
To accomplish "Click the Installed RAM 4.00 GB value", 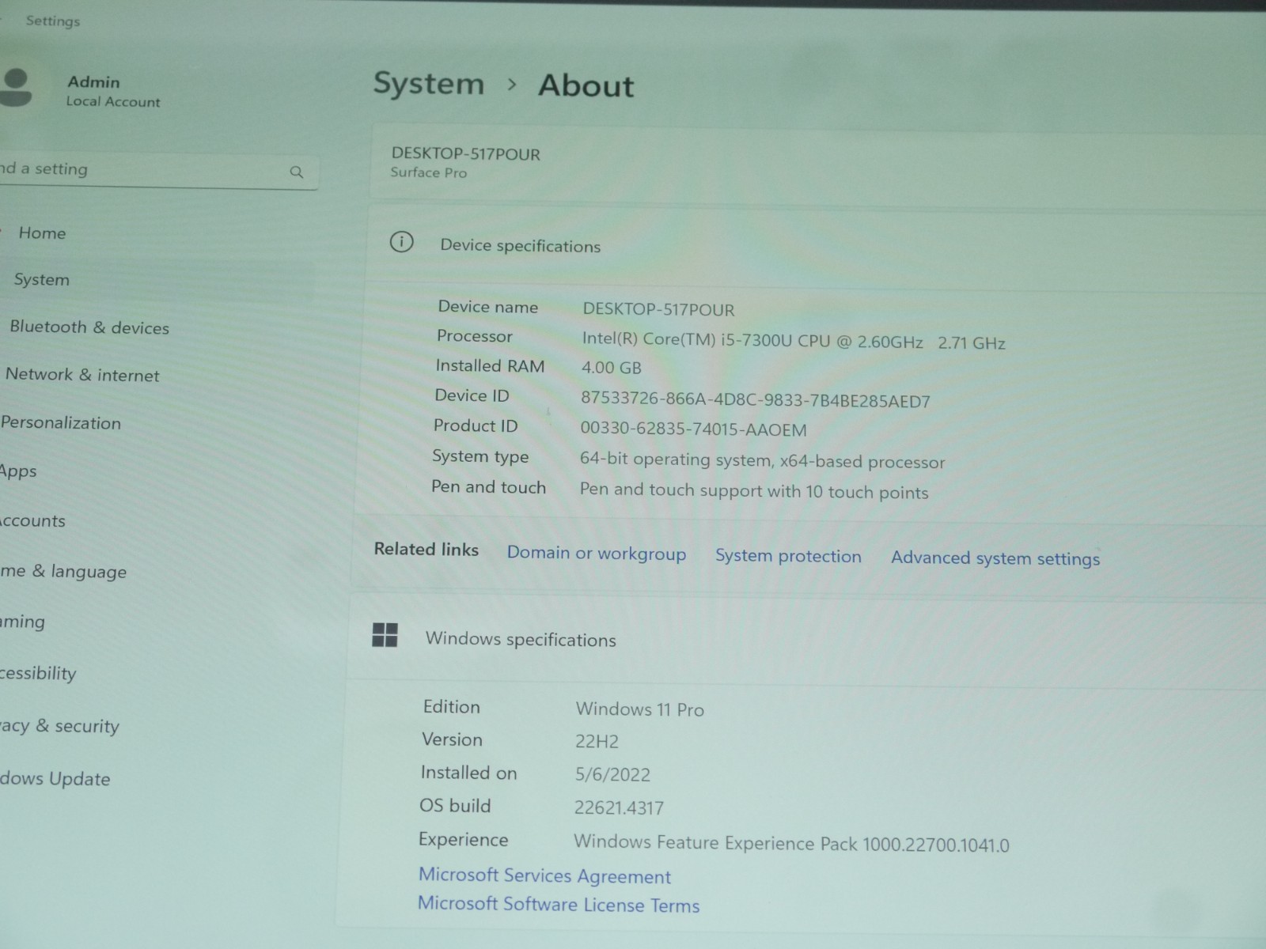I will pyautogui.click(x=611, y=368).
